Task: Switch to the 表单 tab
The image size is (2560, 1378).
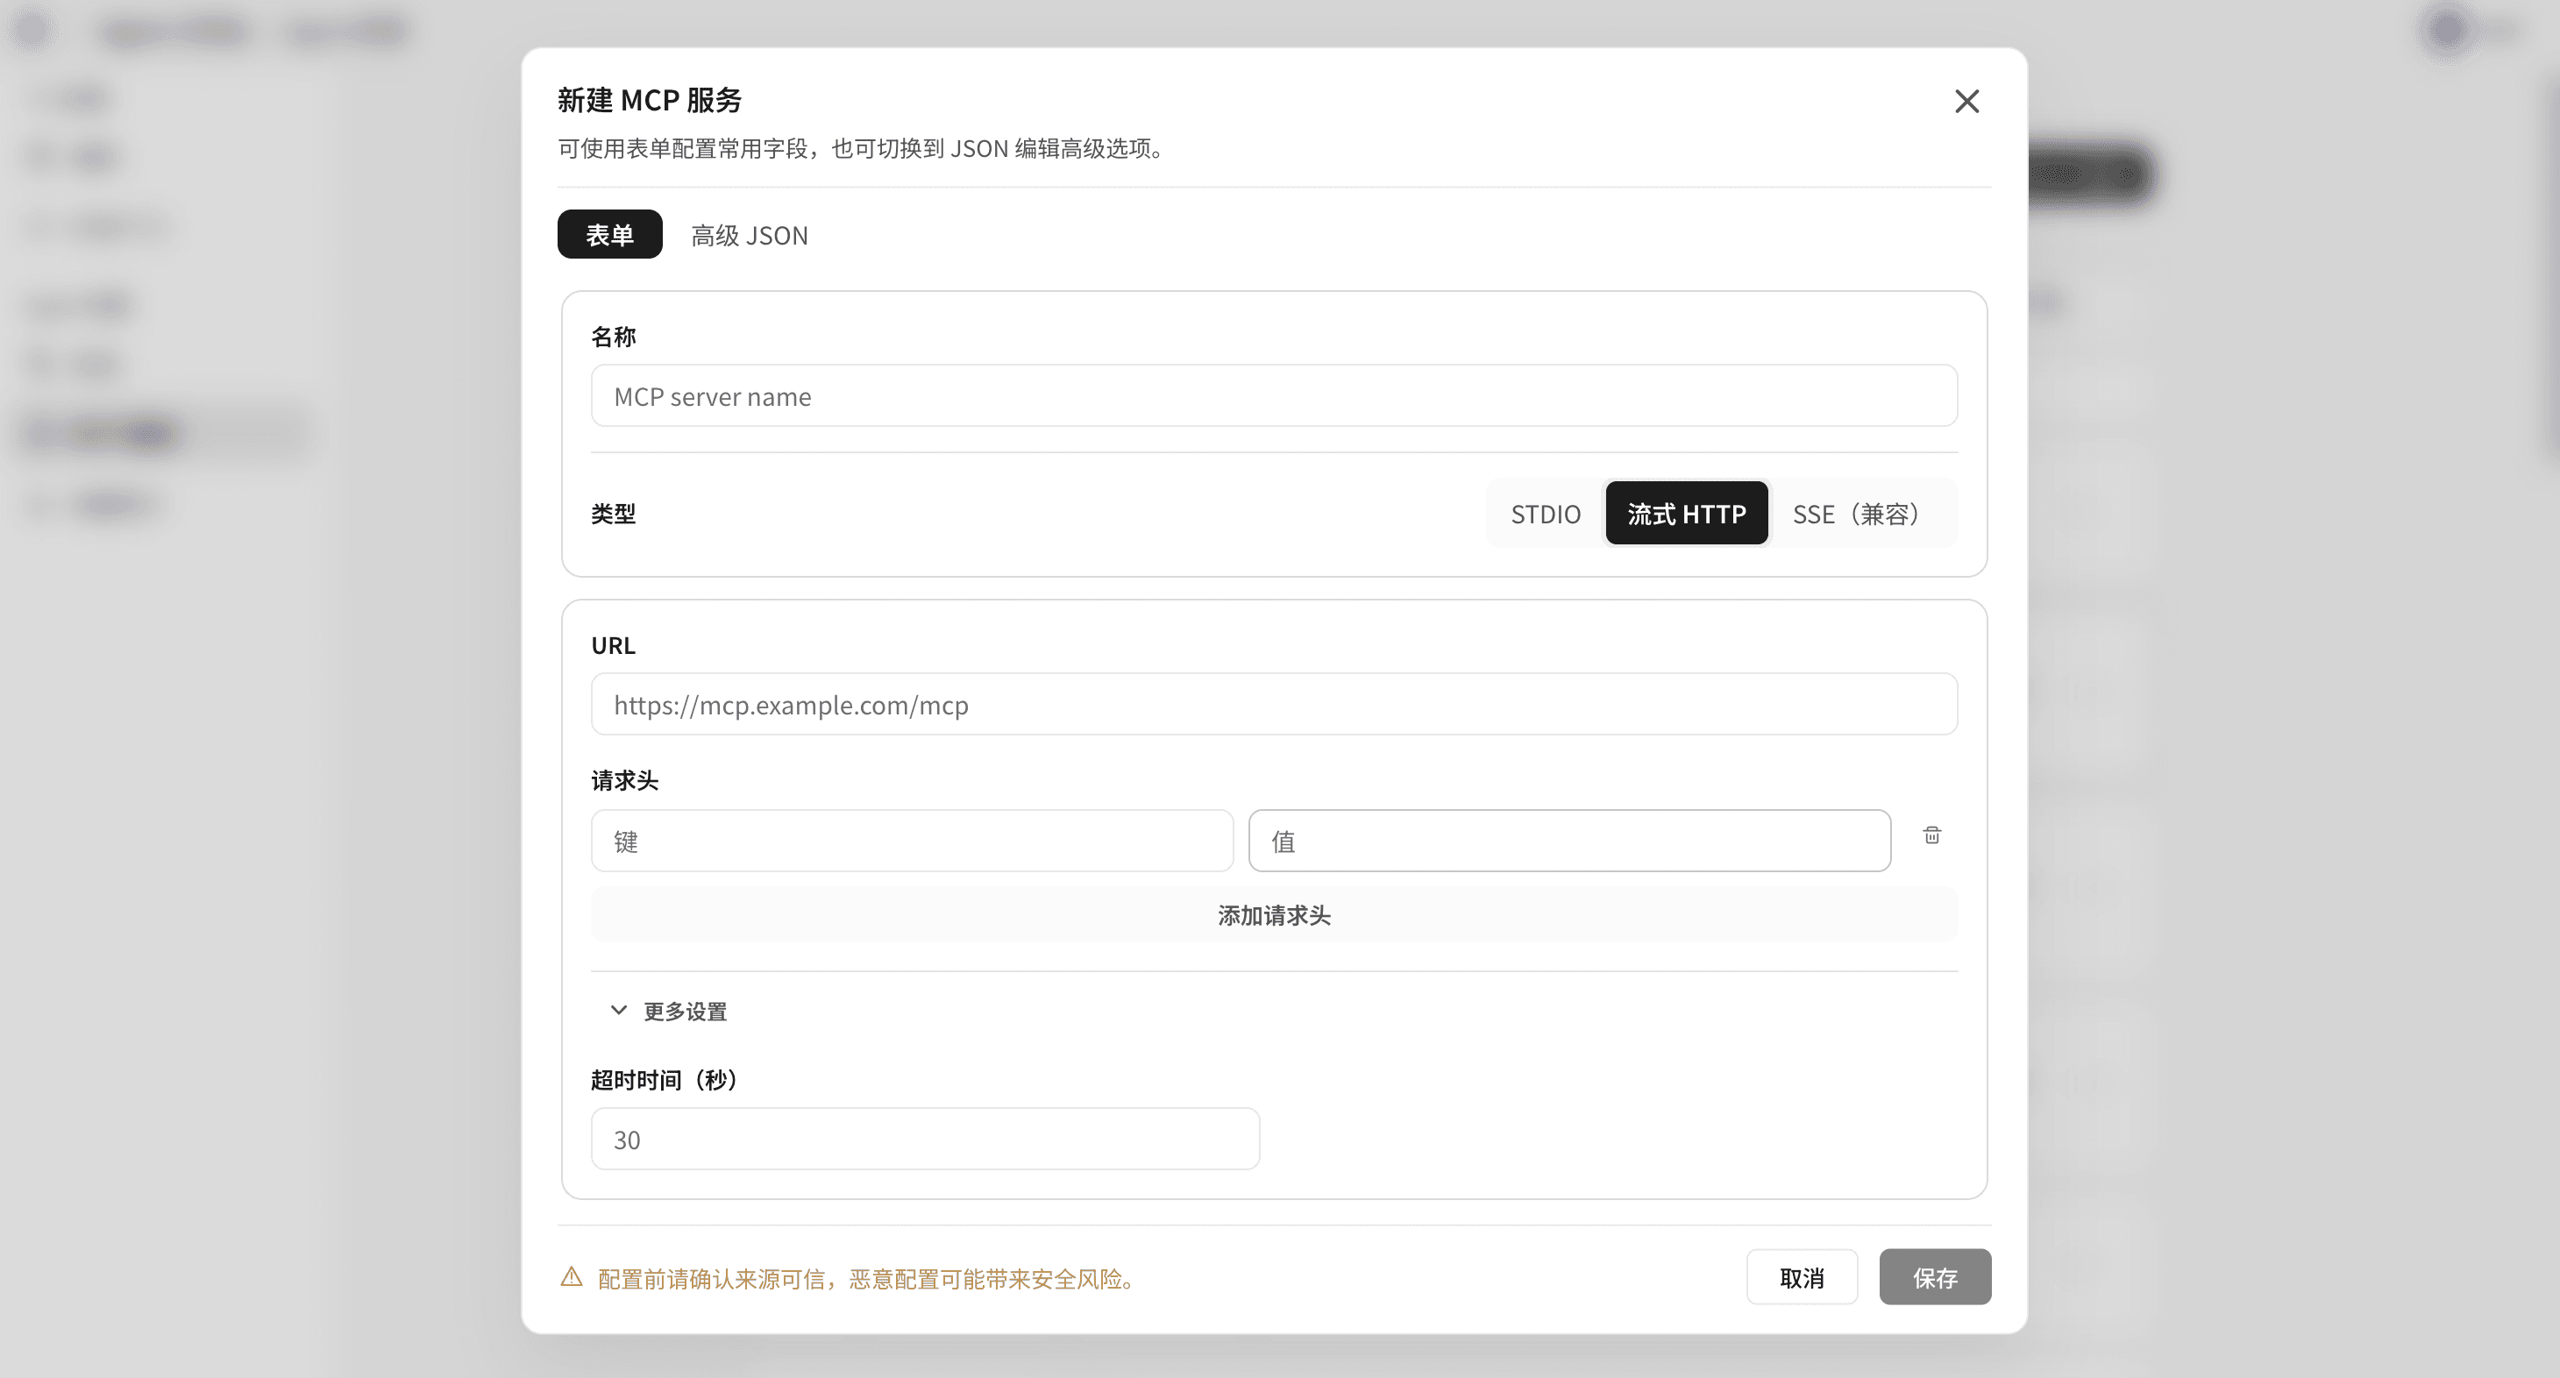Action: click(x=609, y=234)
